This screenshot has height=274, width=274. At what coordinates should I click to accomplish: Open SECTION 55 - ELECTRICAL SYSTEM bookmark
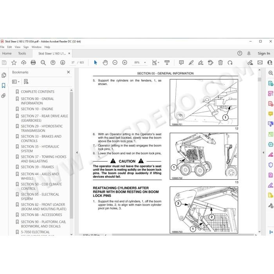point(40,196)
